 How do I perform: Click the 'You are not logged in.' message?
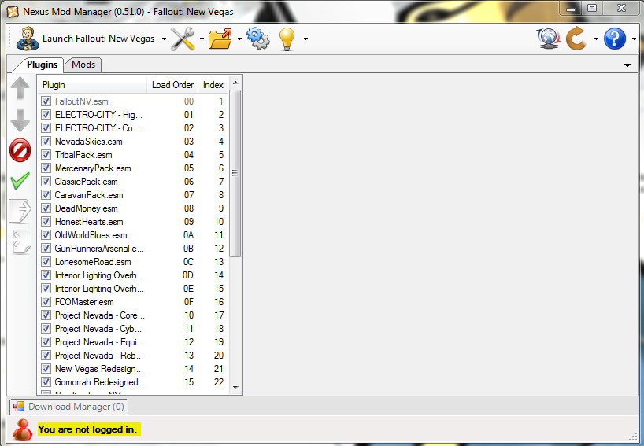click(x=89, y=429)
